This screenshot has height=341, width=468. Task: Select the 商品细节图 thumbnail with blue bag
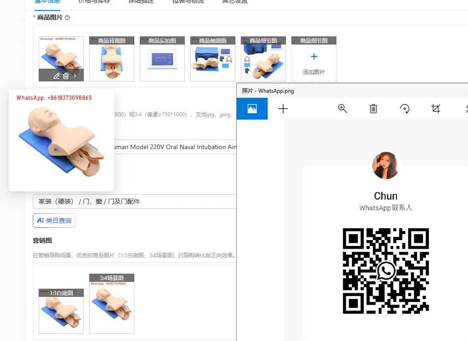click(x=263, y=59)
